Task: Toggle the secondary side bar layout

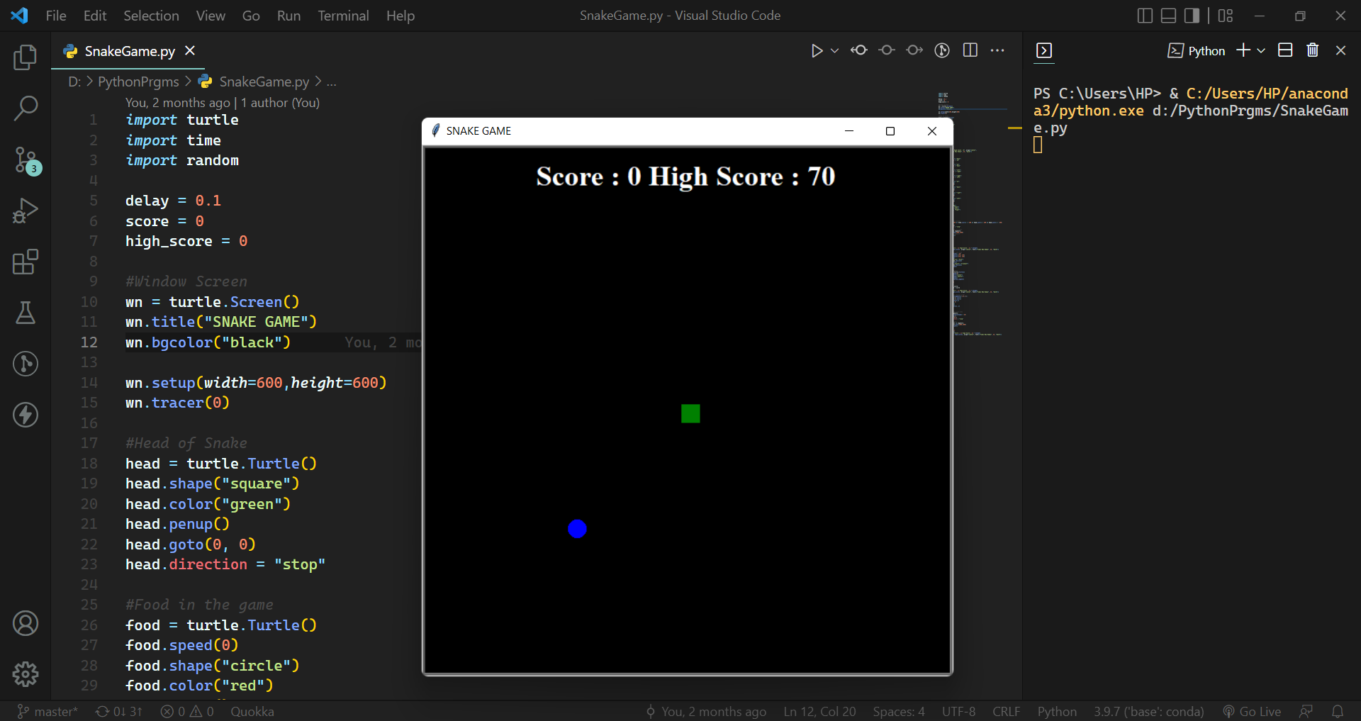Action: click(x=1192, y=16)
